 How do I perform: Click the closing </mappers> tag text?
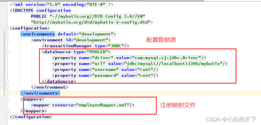coord(34,111)
